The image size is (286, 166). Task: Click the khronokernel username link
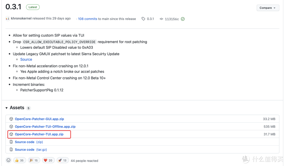pos(21,19)
